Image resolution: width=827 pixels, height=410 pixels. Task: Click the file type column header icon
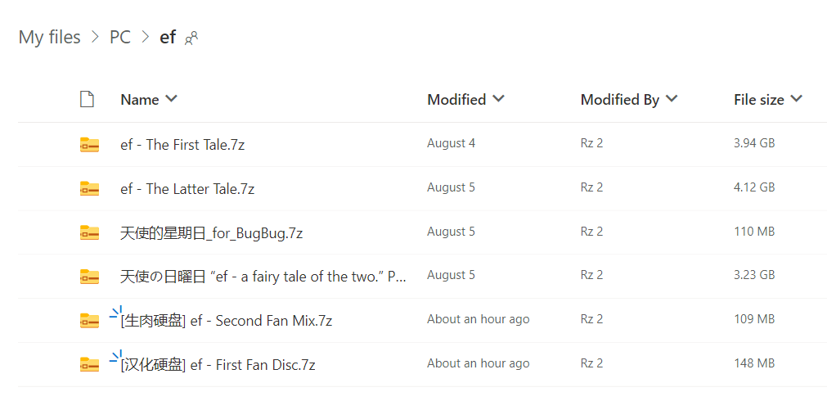tap(87, 100)
